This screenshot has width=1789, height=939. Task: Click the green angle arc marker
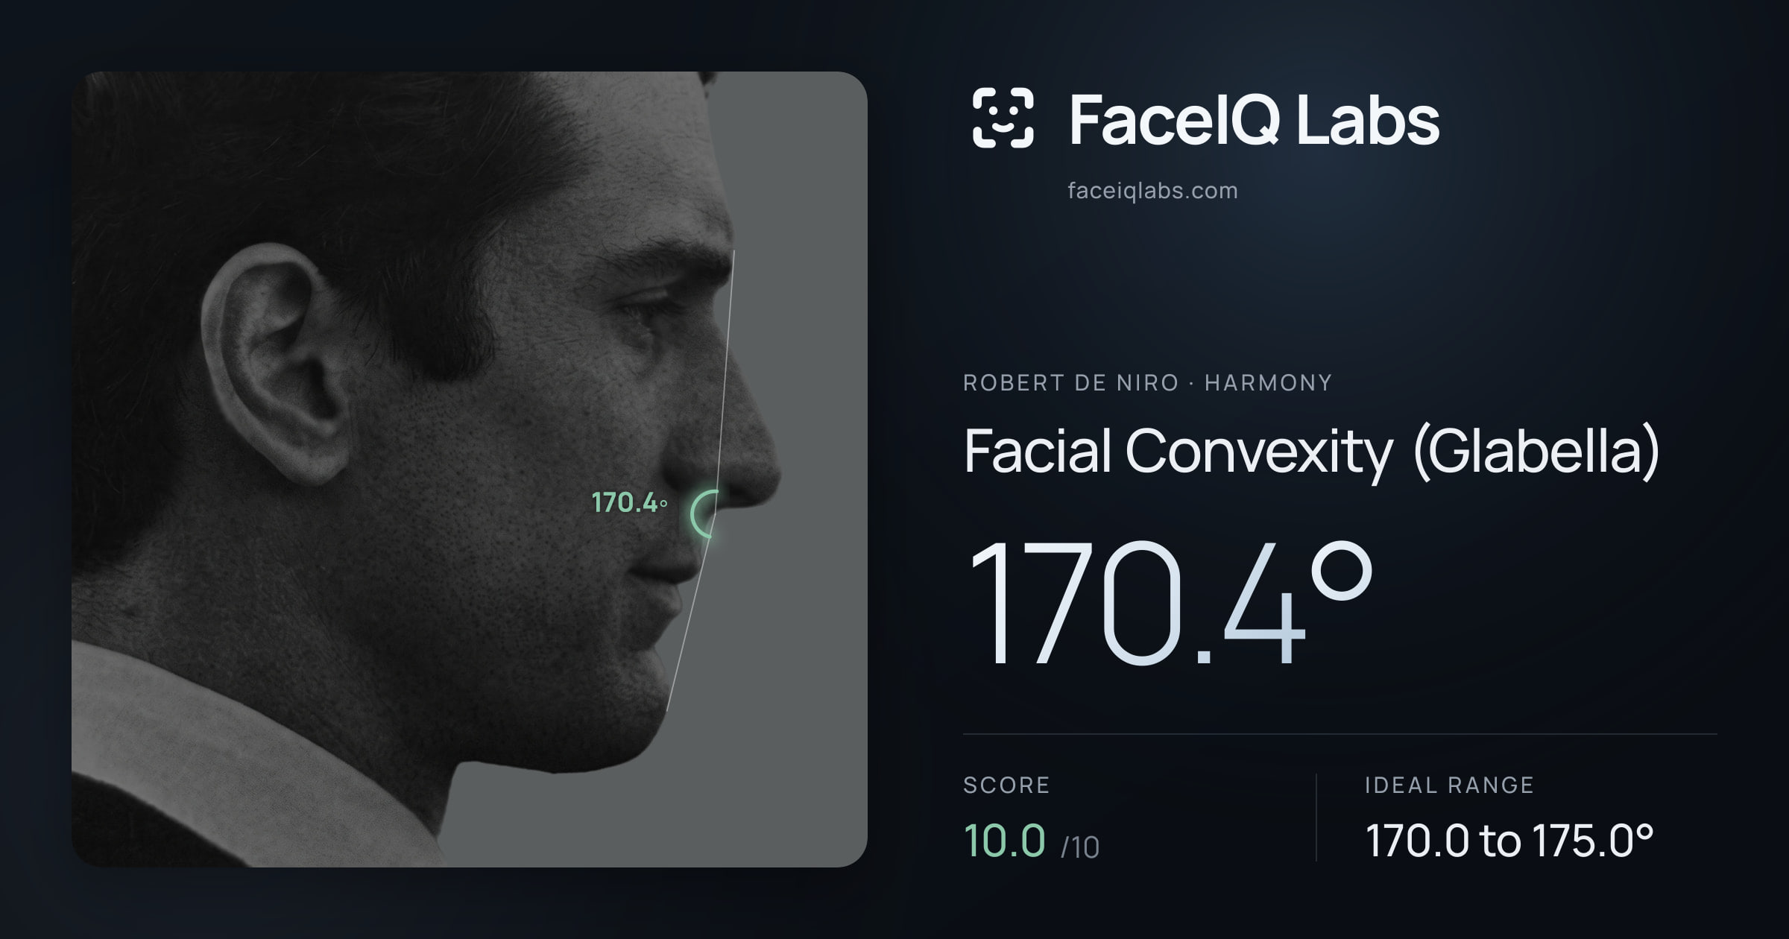pos(704,513)
